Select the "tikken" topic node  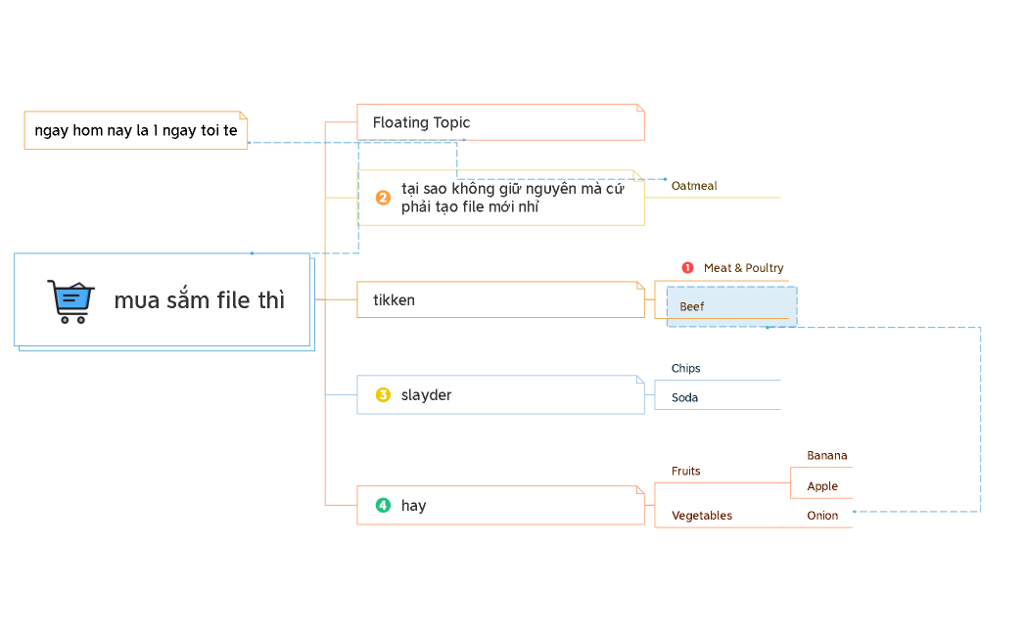pos(394,300)
